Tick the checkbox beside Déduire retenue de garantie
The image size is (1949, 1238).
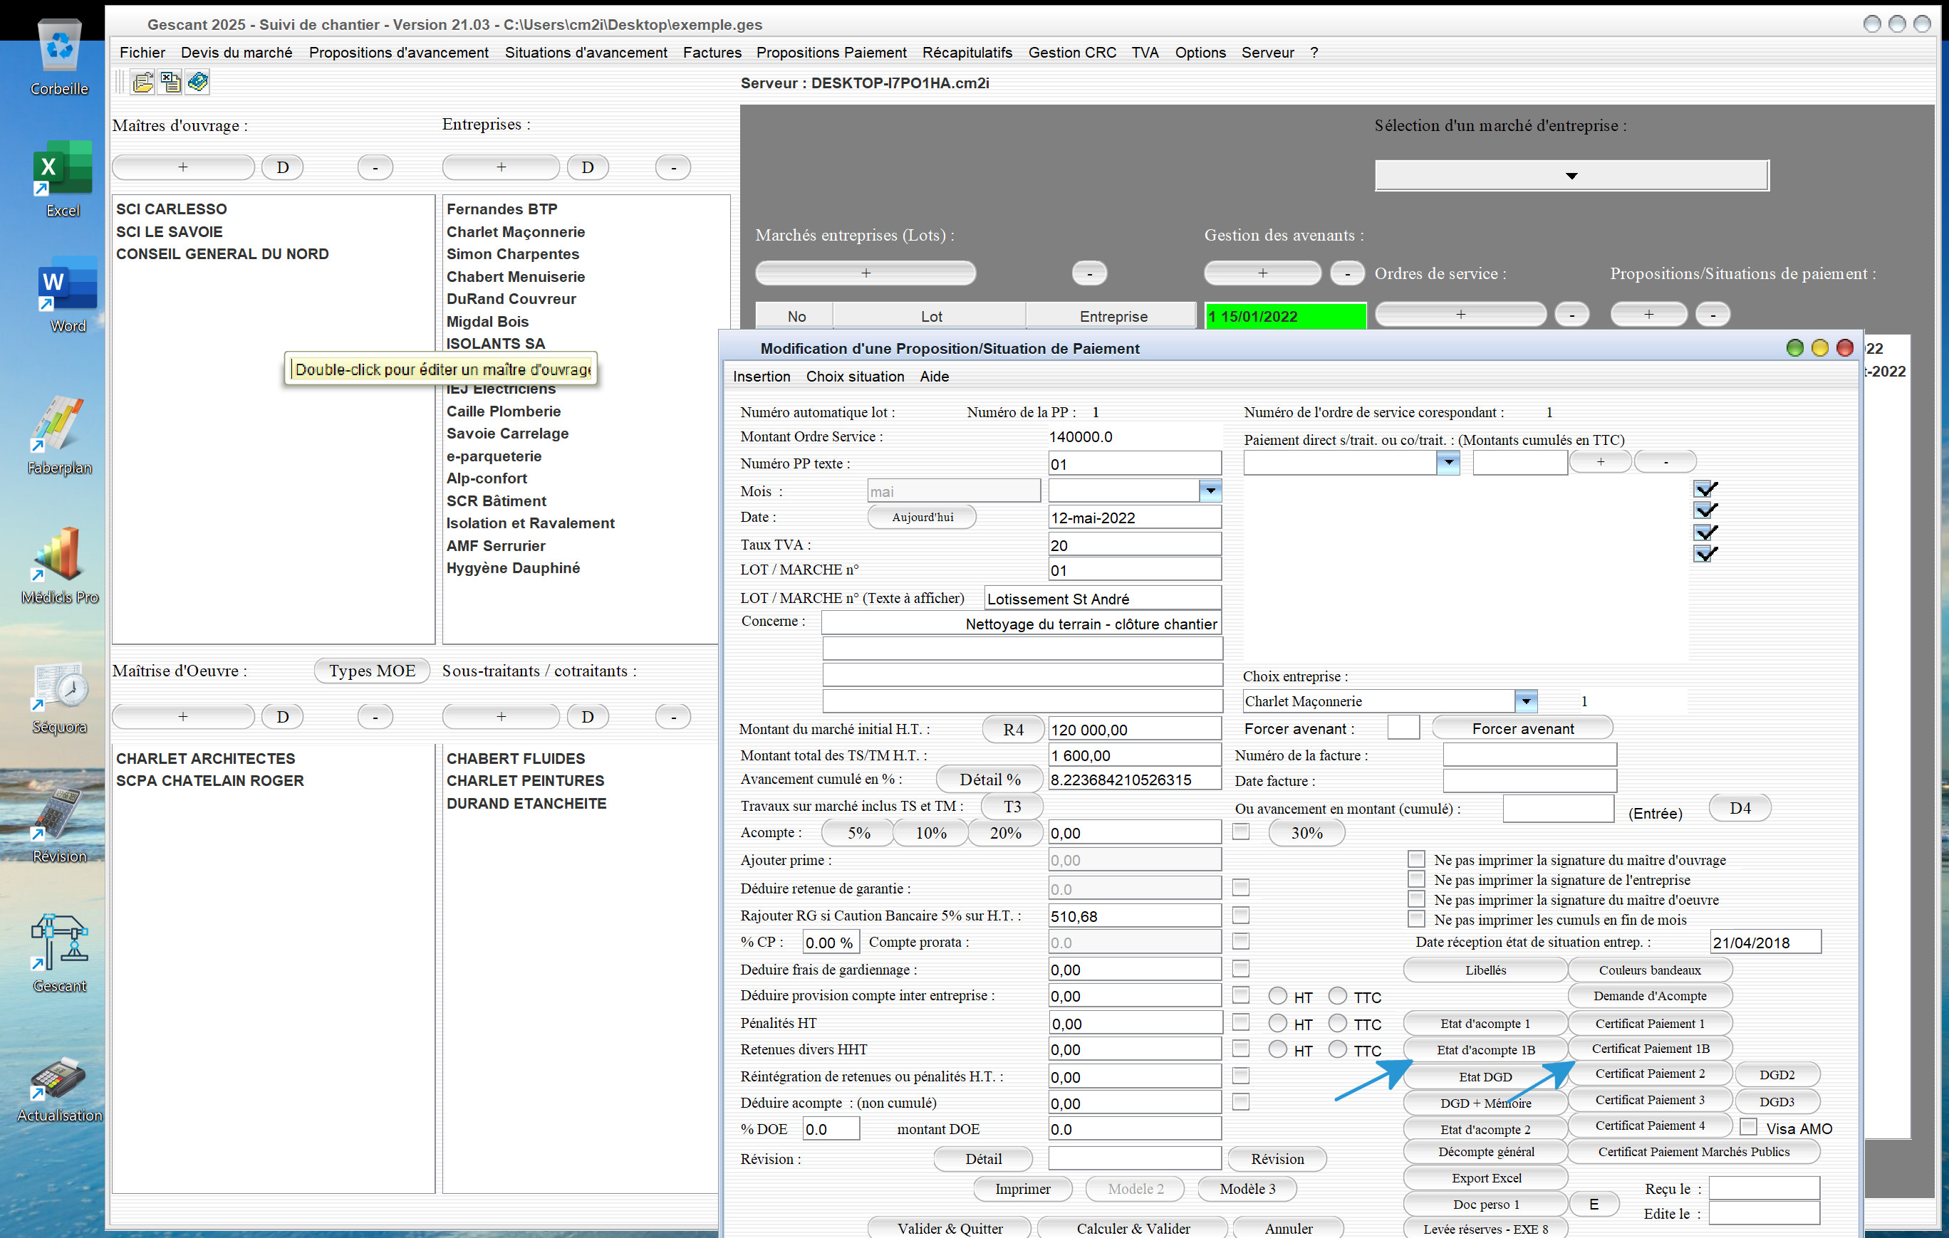1240,888
